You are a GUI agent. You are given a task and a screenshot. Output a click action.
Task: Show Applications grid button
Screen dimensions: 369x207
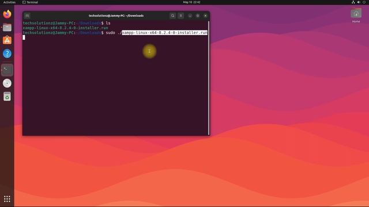7,199
